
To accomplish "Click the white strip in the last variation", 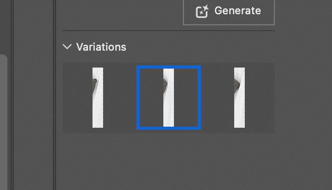I will point(239,98).
